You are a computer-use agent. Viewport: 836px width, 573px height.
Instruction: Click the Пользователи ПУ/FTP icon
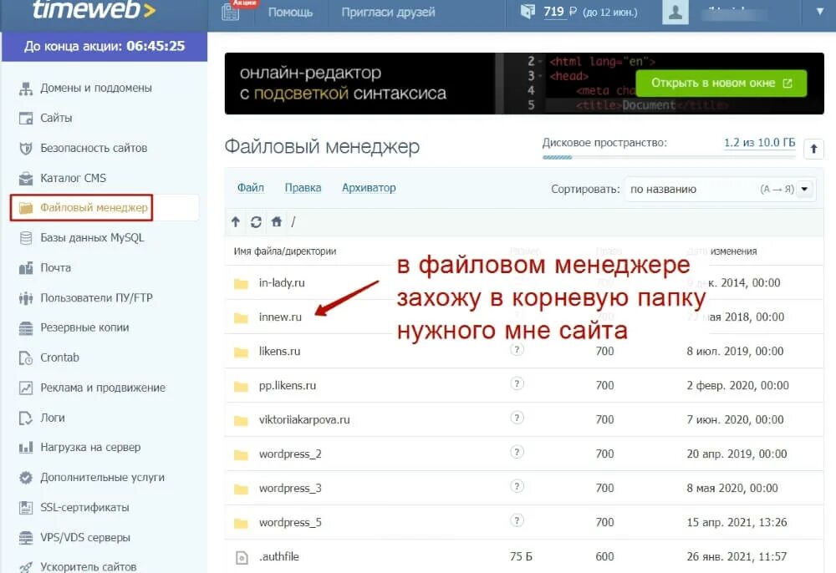click(x=26, y=298)
